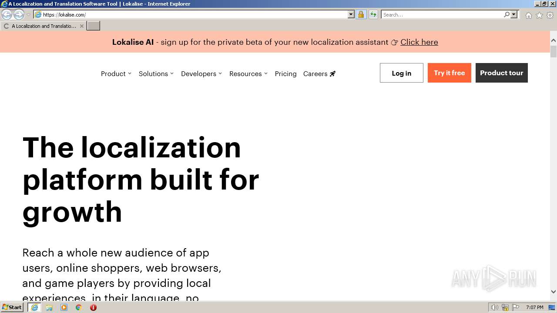This screenshot has height=313, width=557.
Task: Click the Lokalise AI banner text
Action: [133, 42]
